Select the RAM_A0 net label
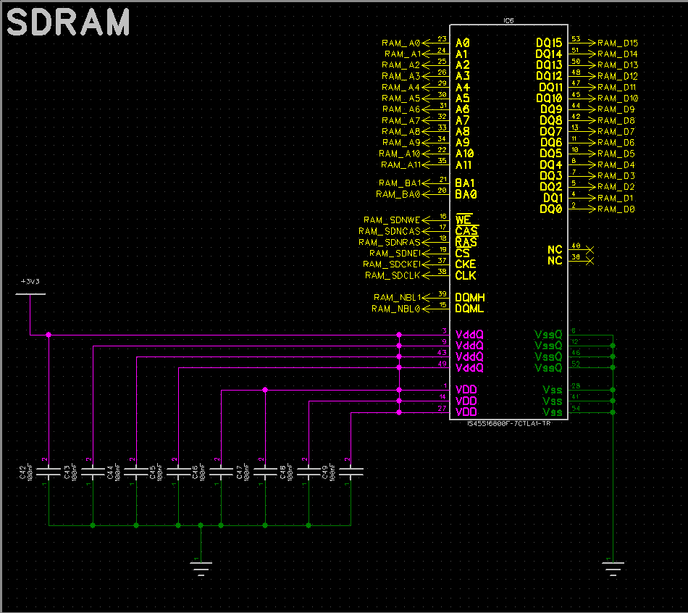This screenshot has width=688, height=613. point(401,43)
